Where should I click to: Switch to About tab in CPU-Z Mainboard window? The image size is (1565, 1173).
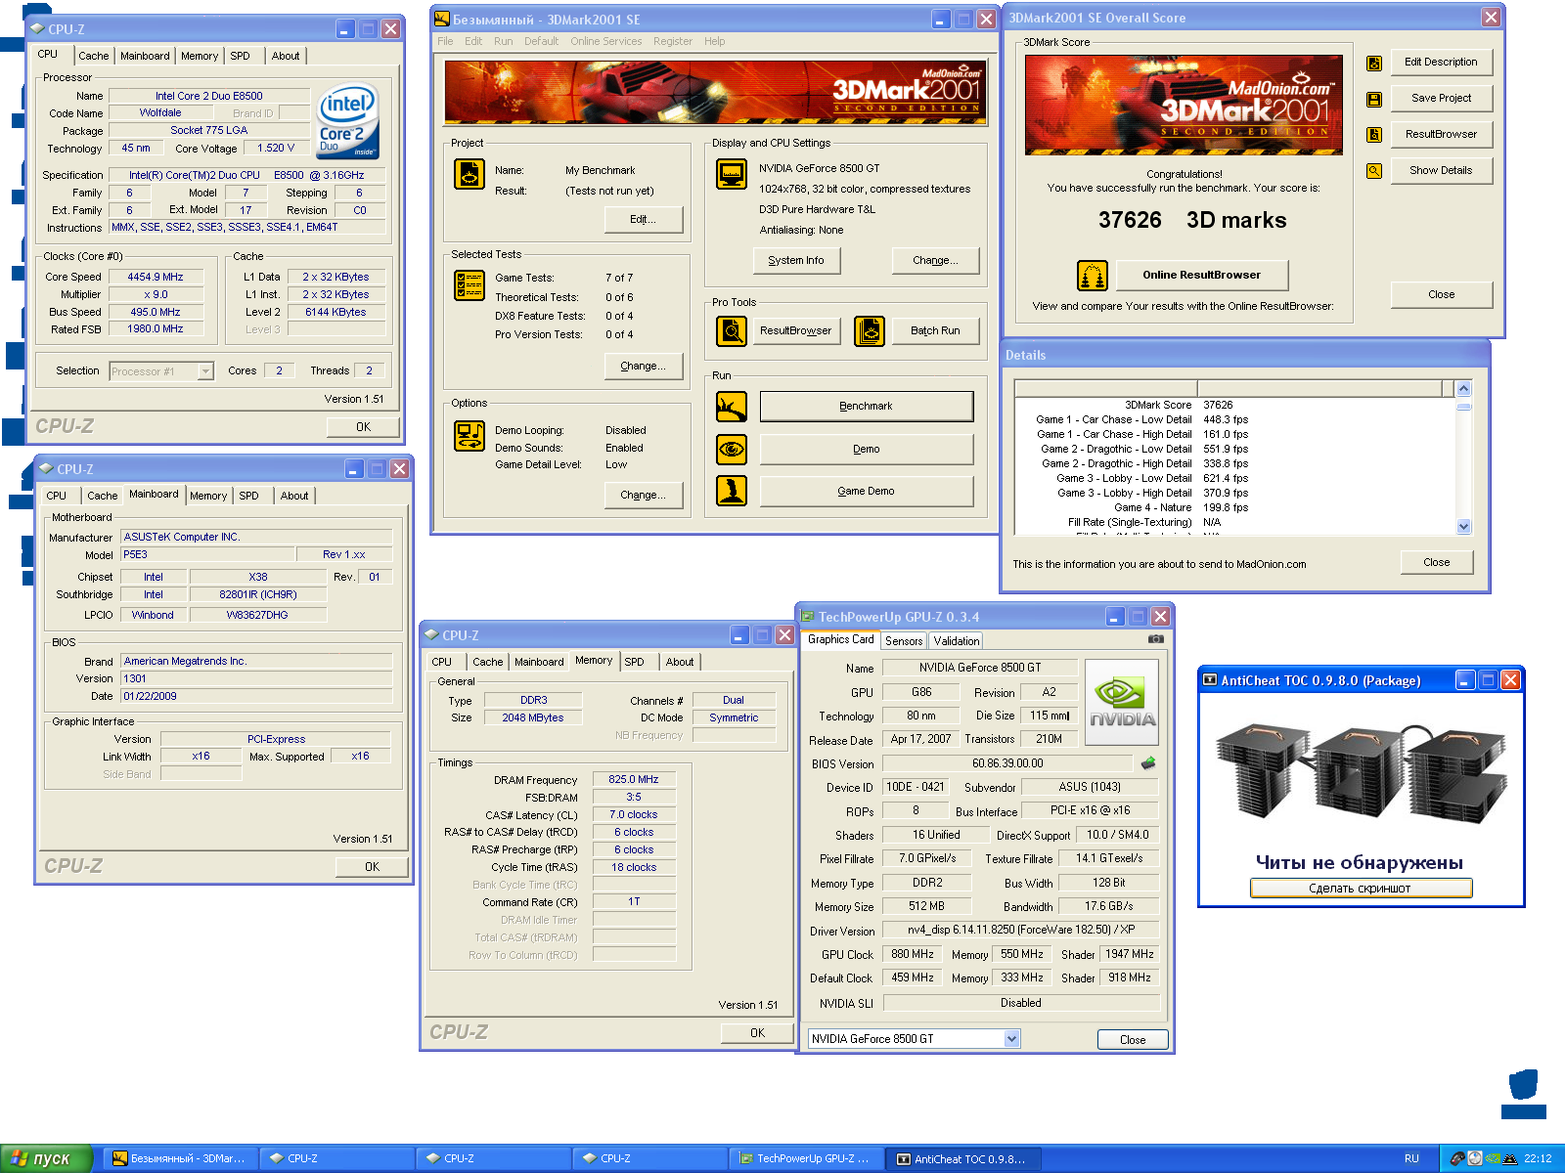click(x=294, y=496)
